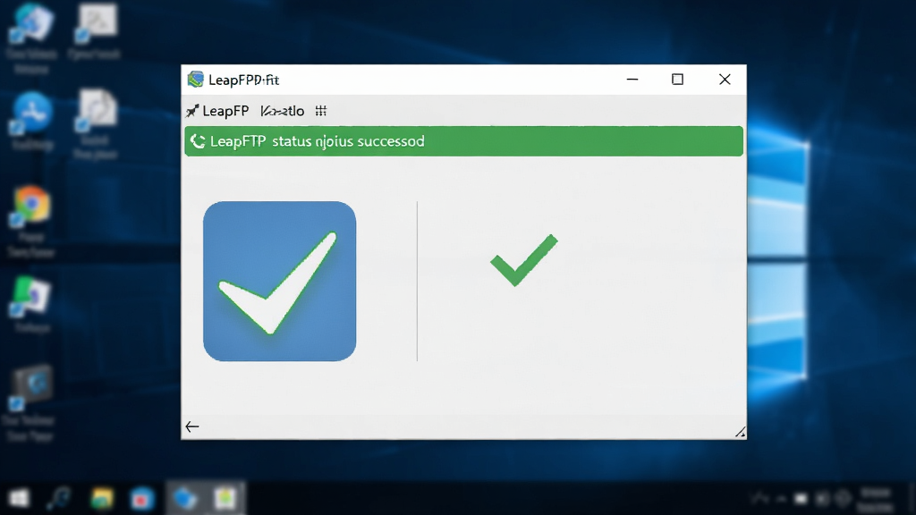
Task: Open the Windows Start menu
Action: click(x=20, y=499)
